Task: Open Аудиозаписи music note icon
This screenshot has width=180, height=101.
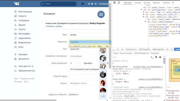Action: [15, 38]
